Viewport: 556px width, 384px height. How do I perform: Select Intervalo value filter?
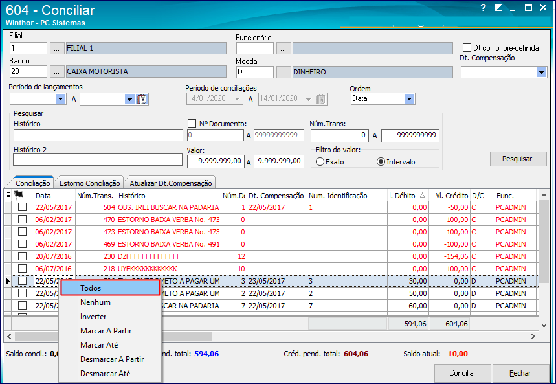point(381,162)
